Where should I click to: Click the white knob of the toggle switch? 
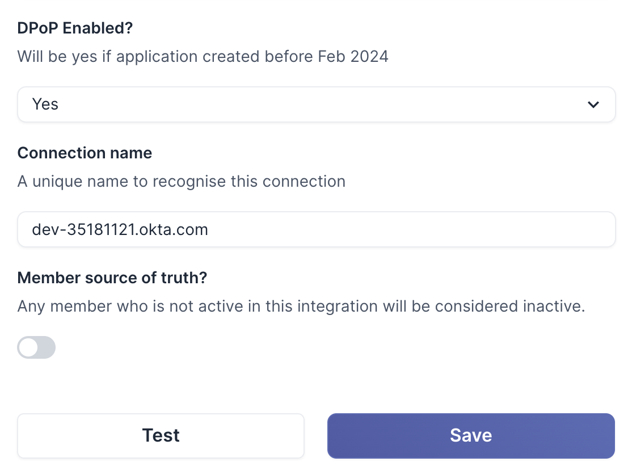28,347
